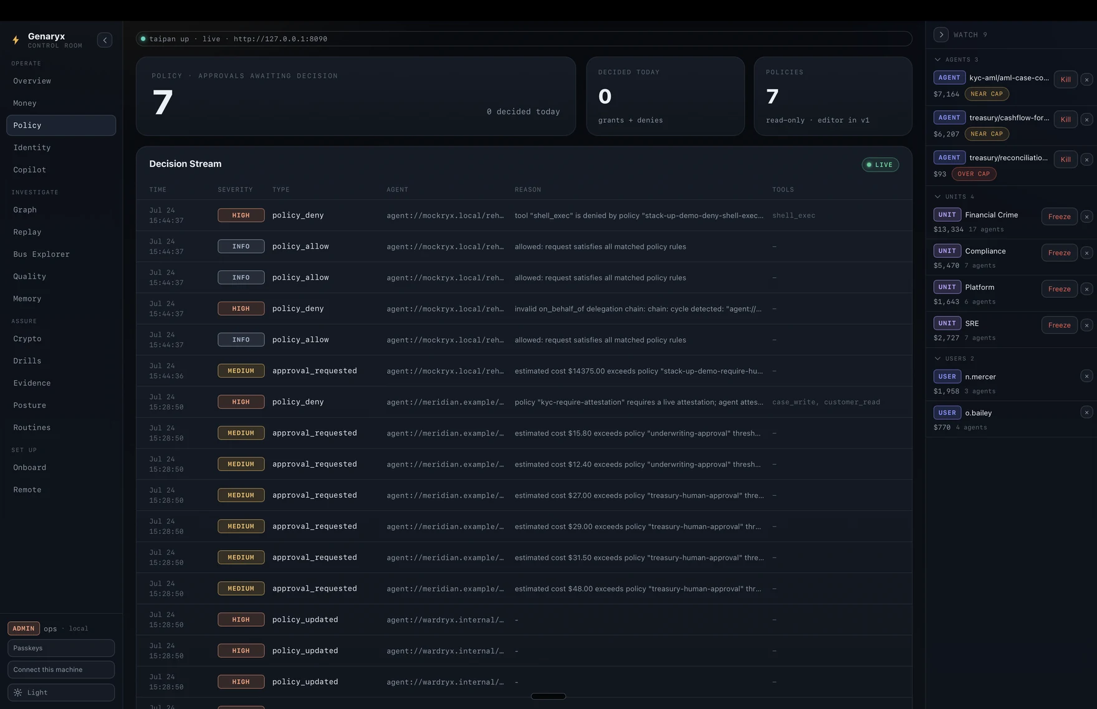The width and height of the screenshot is (1097, 709).
Task: Go to Drills
Action: point(61,361)
